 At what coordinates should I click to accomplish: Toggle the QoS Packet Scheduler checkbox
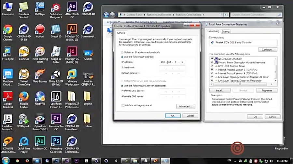click(212, 59)
